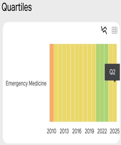121x145 pixels.
Task: Click the green 2023 quartile bar
Action: (x=106, y=83)
